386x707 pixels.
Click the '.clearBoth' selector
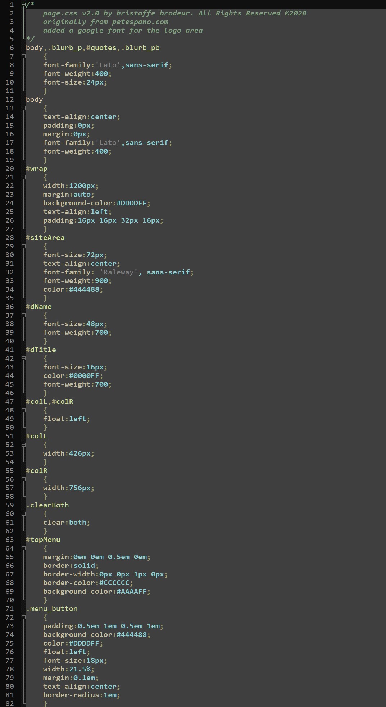[47, 505]
